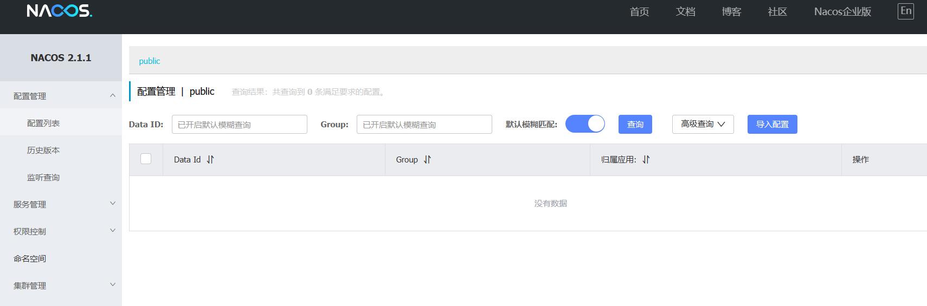The image size is (927, 306).
Task: Check the select-all checkbox in table header
Action: pos(146,159)
